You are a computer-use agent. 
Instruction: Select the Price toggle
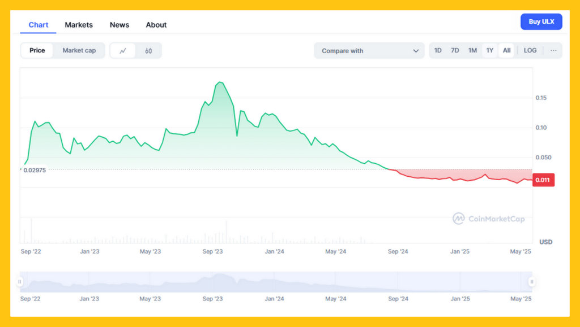point(37,50)
